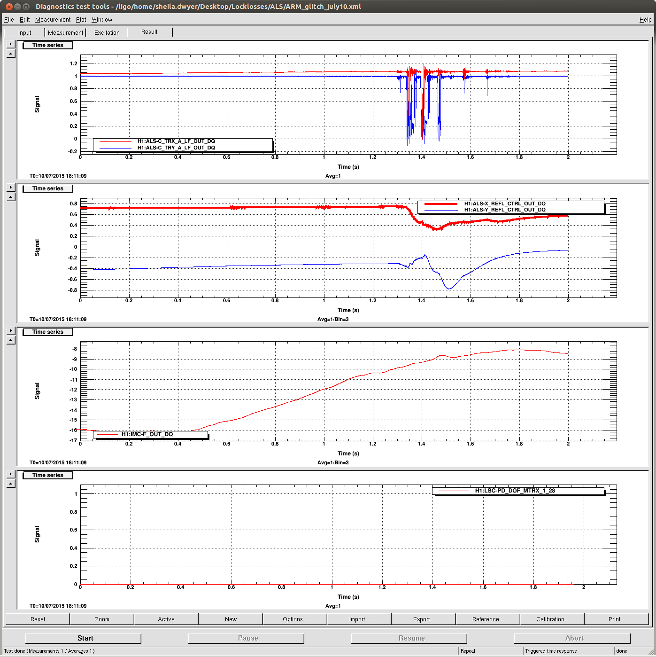
Task: Click legend entry H1:ALS-C_TRX_A_LF_OUT_DQ
Action: 176,141
